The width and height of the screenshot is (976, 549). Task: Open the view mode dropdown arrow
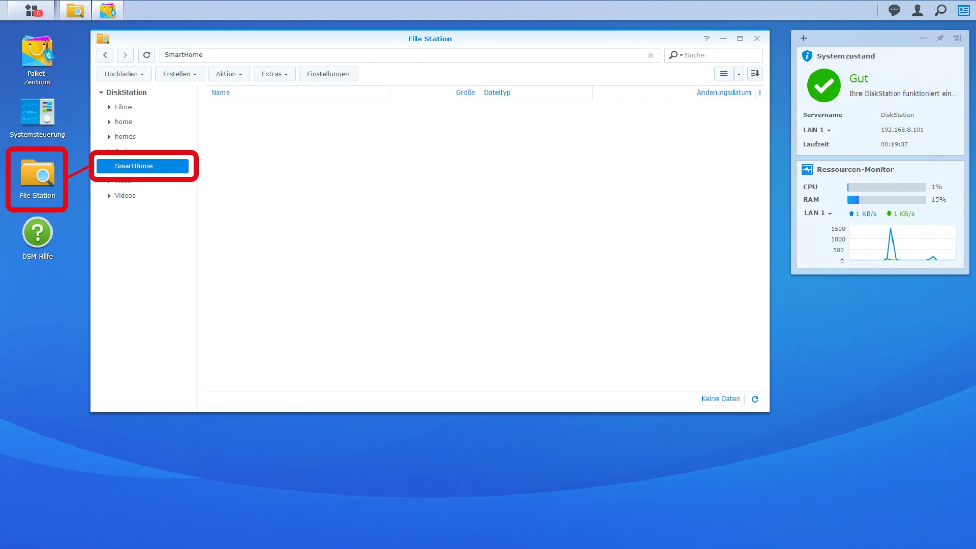[739, 74]
